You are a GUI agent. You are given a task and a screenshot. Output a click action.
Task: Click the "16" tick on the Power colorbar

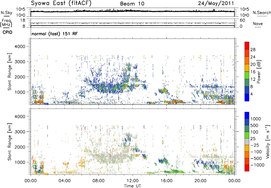coord(253,72)
